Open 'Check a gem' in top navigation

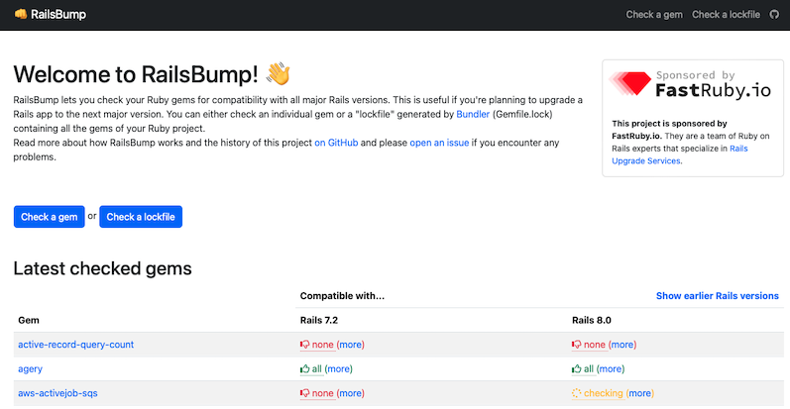pos(654,15)
